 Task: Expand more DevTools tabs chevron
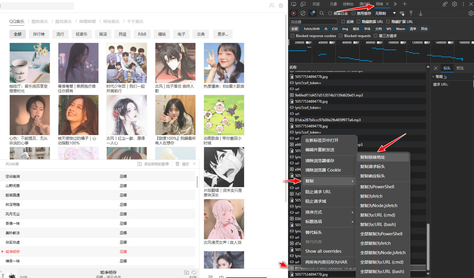(395, 4)
